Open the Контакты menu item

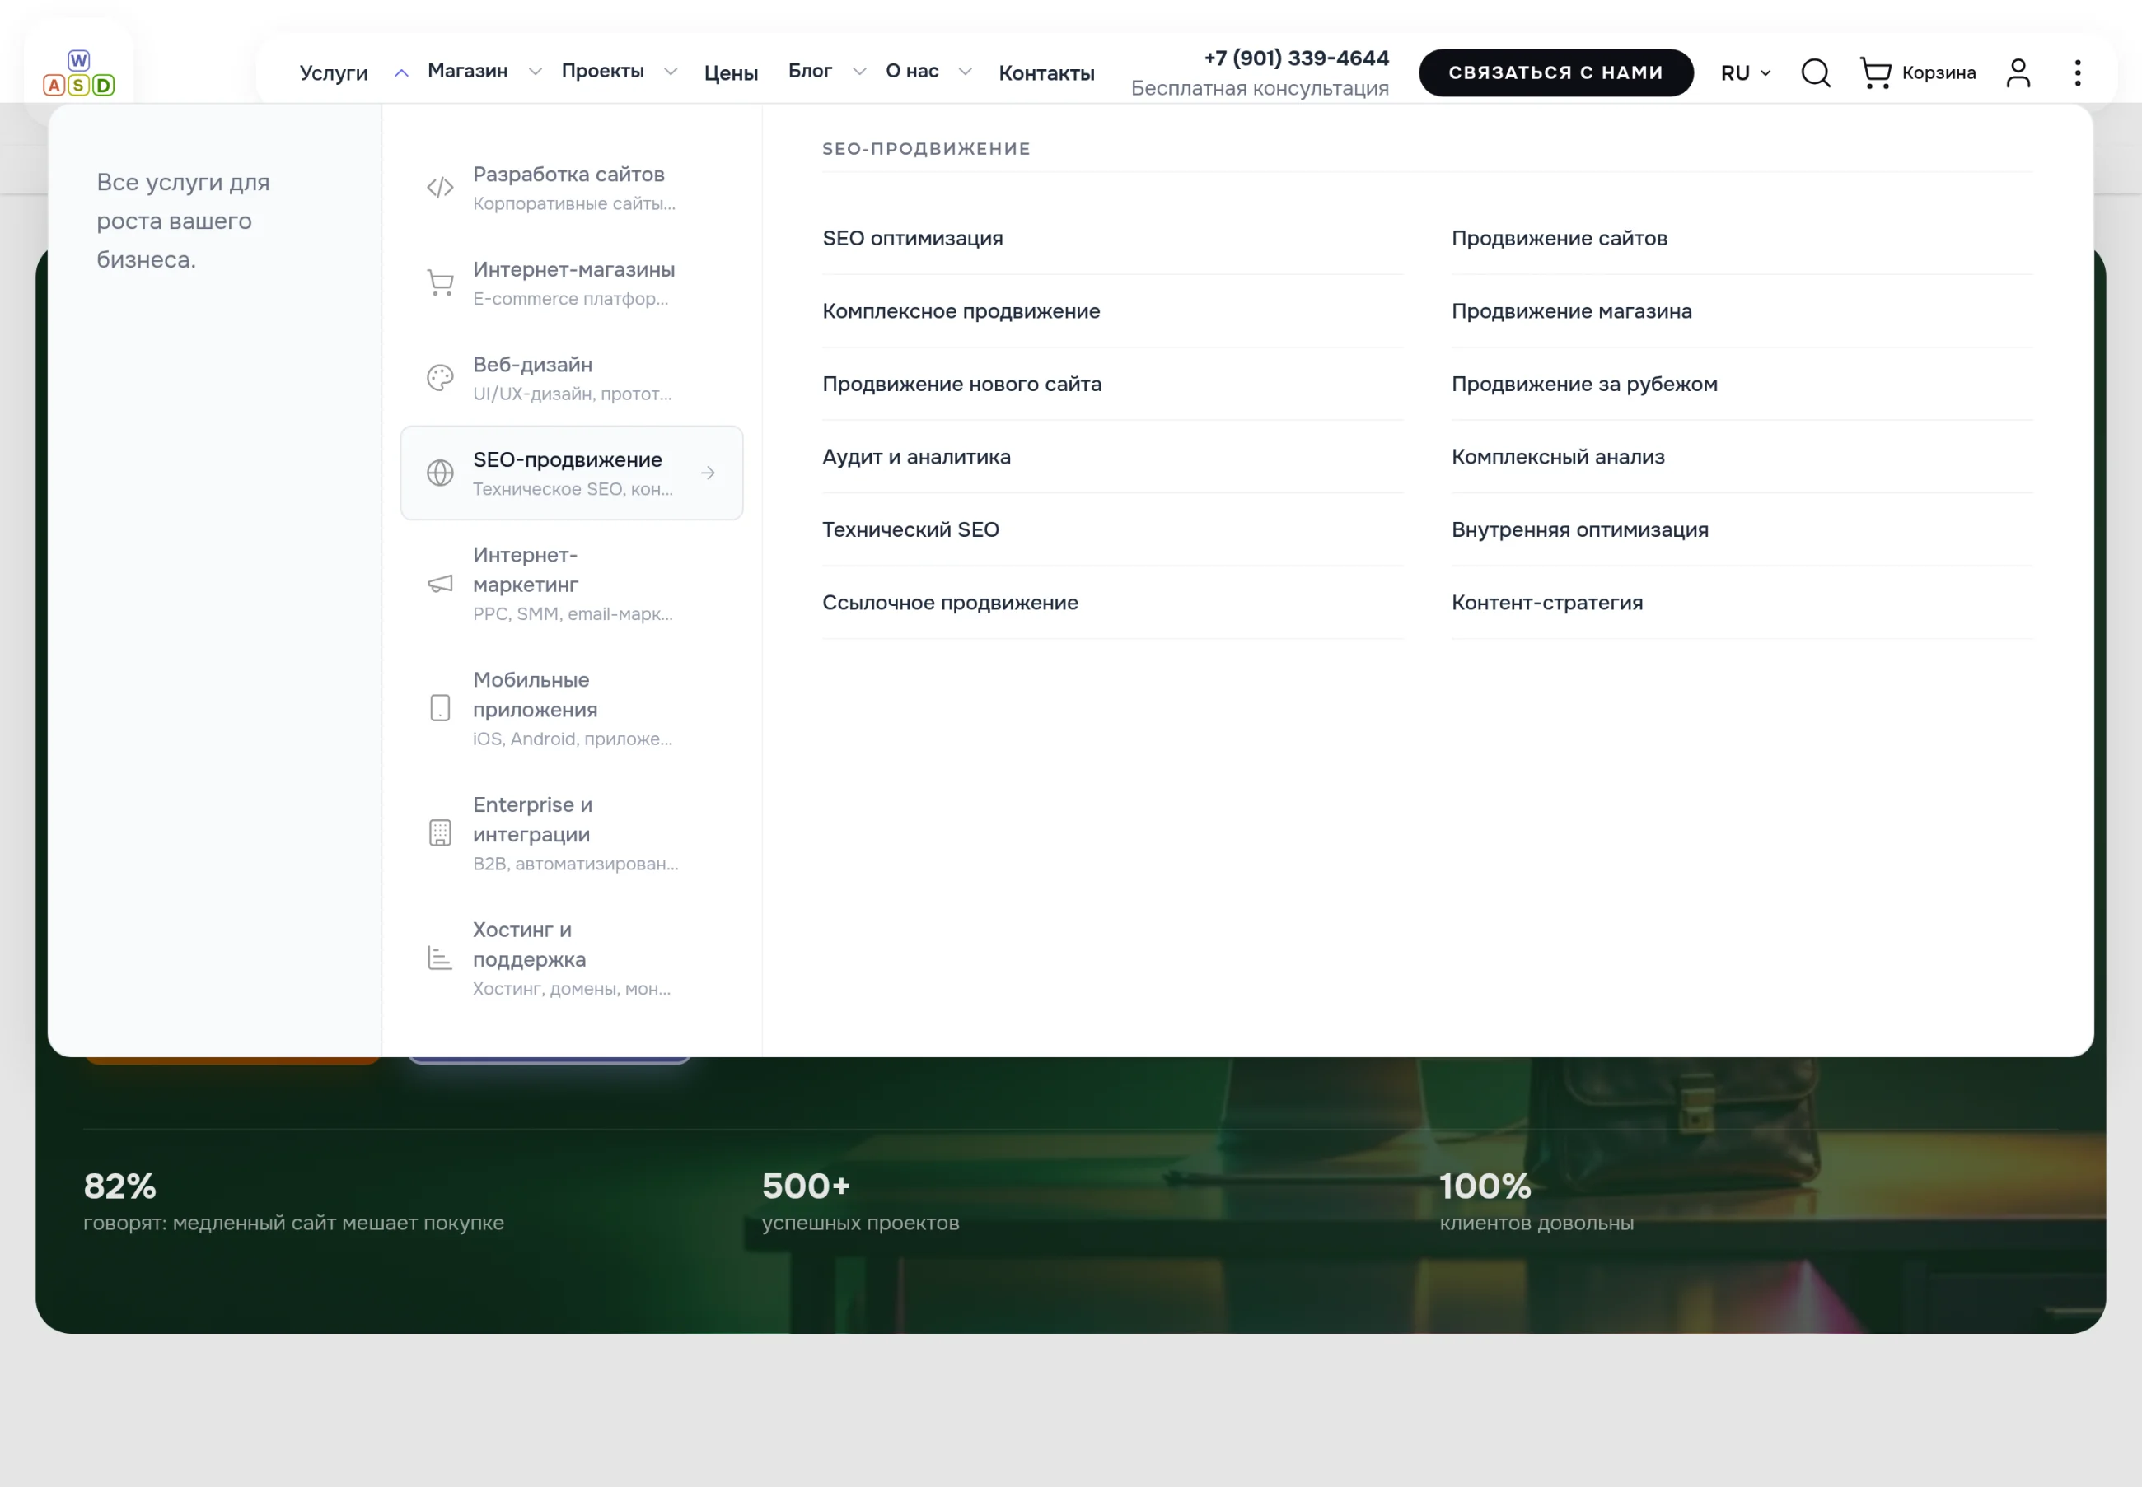1045,72
